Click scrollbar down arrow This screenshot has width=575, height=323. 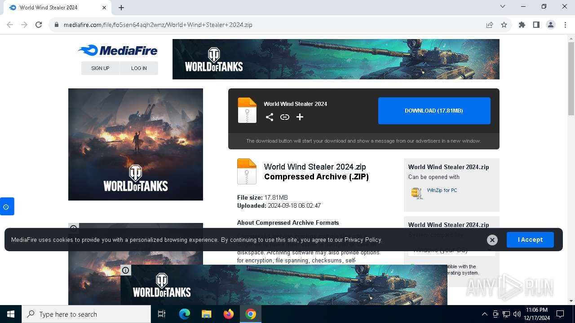[x=571, y=301]
